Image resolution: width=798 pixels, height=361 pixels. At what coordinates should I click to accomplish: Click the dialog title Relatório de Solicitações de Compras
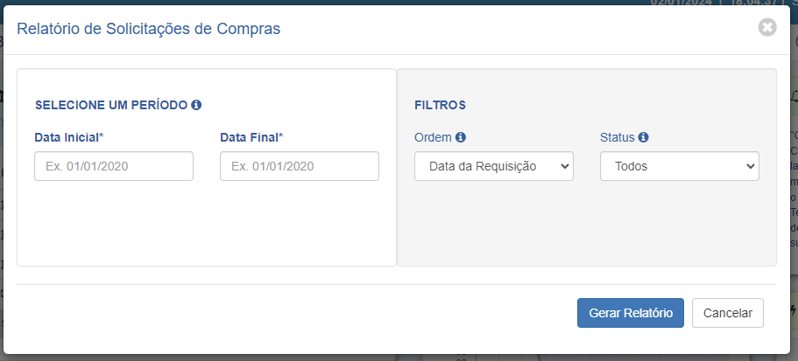tap(149, 29)
